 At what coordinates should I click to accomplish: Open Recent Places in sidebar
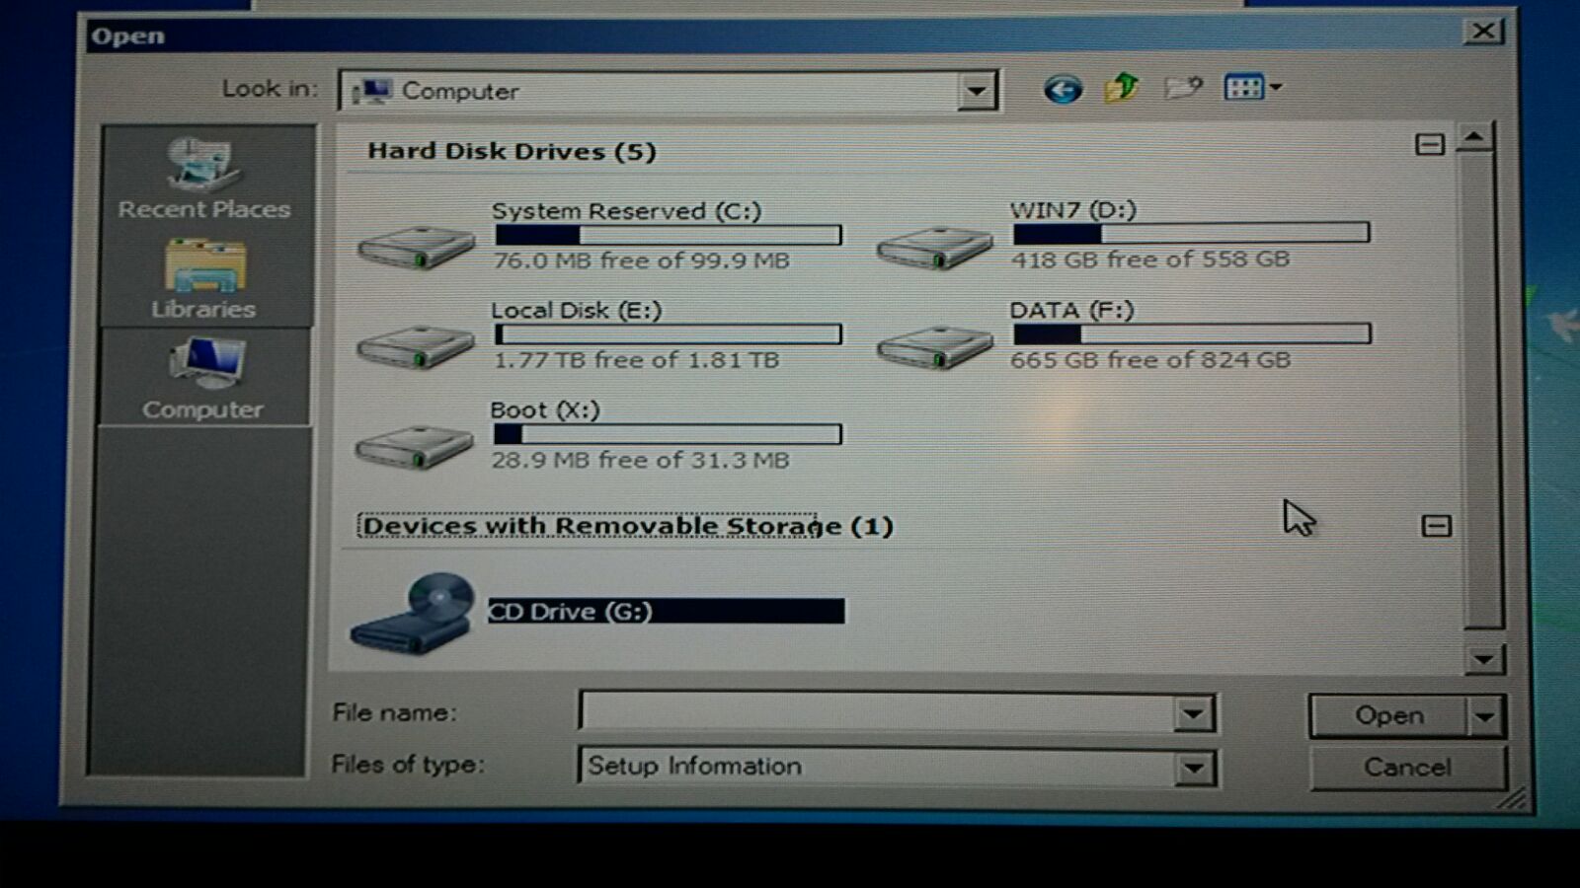204,180
